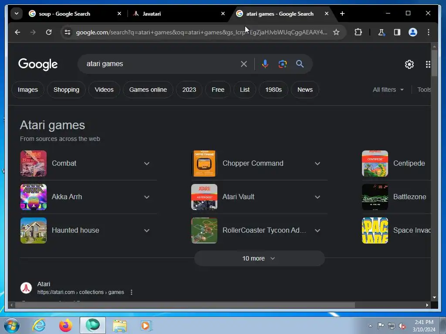Bookmark this page with the star icon
Image resolution: width=446 pixels, height=334 pixels.
click(x=336, y=32)
